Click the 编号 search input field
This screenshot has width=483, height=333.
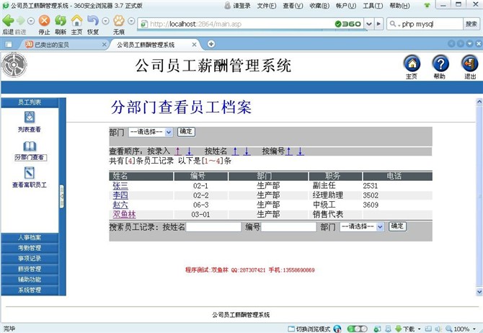288,227
